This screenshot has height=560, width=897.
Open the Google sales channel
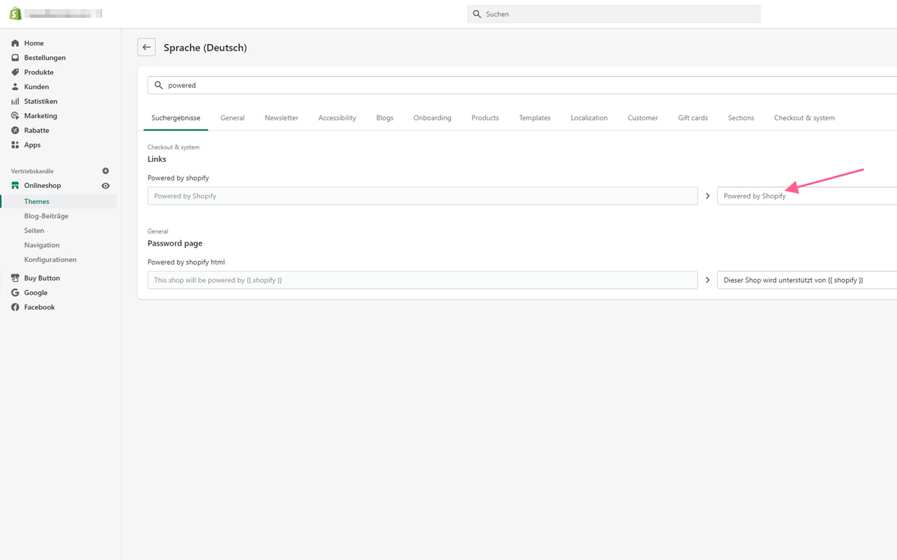pos(36,292)
